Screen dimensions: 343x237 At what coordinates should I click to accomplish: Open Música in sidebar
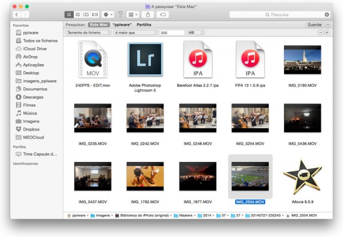click(26, 113)
